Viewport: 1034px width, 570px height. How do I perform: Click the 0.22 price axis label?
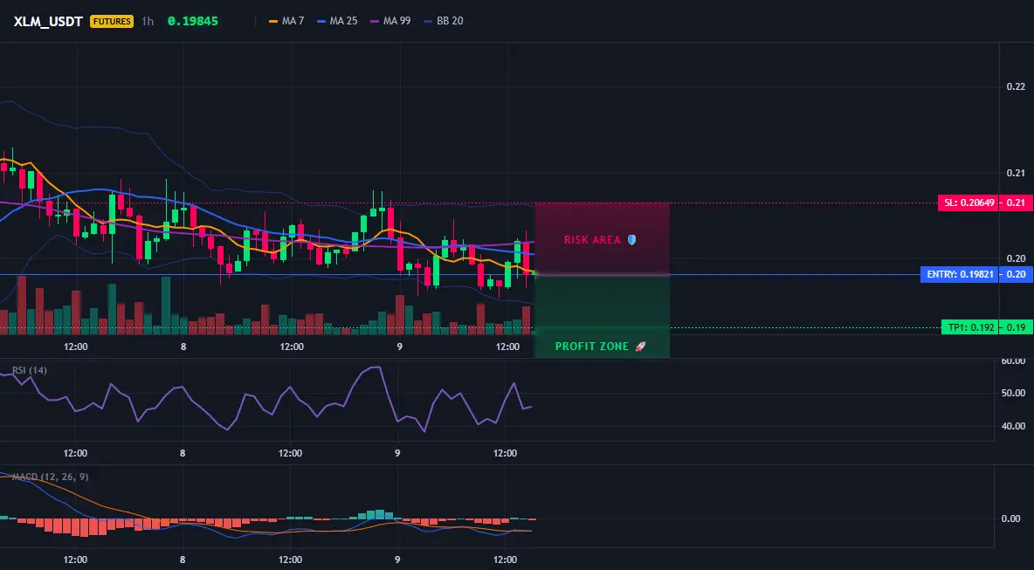pyautogui.click(x=1017, y=86)
